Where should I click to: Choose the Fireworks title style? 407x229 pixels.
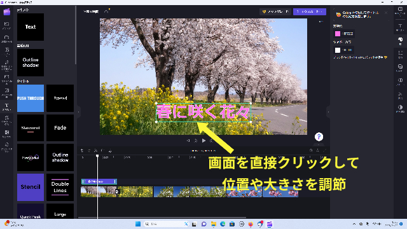[x=31, y=157]
